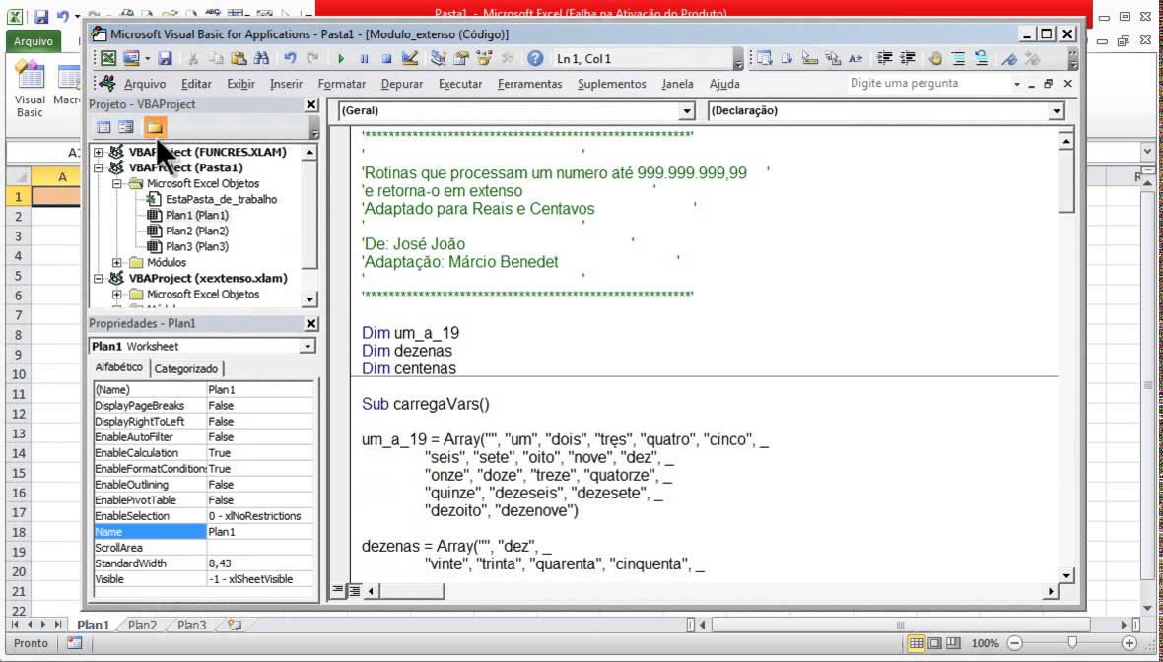
Task: Click Complete Word icon
Action: pos(855,58)
